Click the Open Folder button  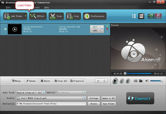pos(109,104)
